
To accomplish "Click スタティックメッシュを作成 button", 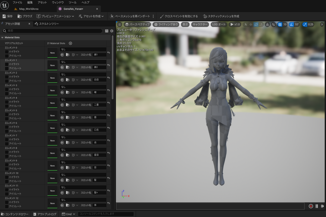I will 221,16.
